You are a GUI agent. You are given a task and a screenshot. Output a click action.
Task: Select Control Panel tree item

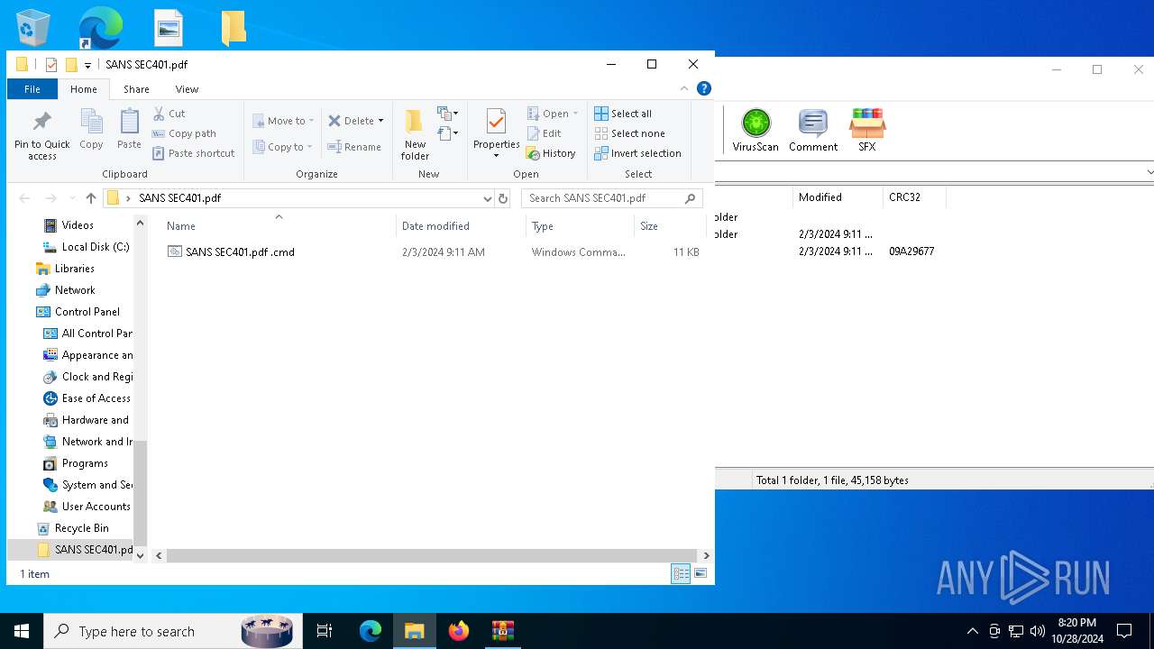coord(87,312)
